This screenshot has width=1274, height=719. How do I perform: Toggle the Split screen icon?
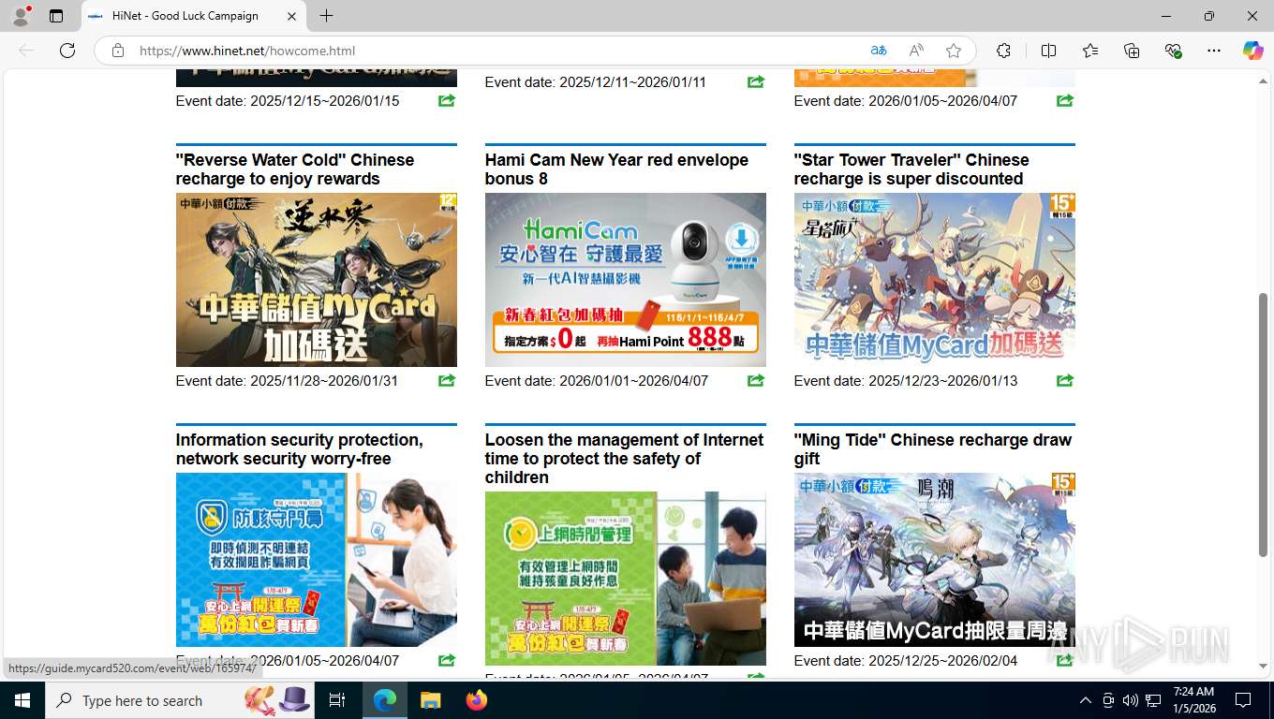1048,51
